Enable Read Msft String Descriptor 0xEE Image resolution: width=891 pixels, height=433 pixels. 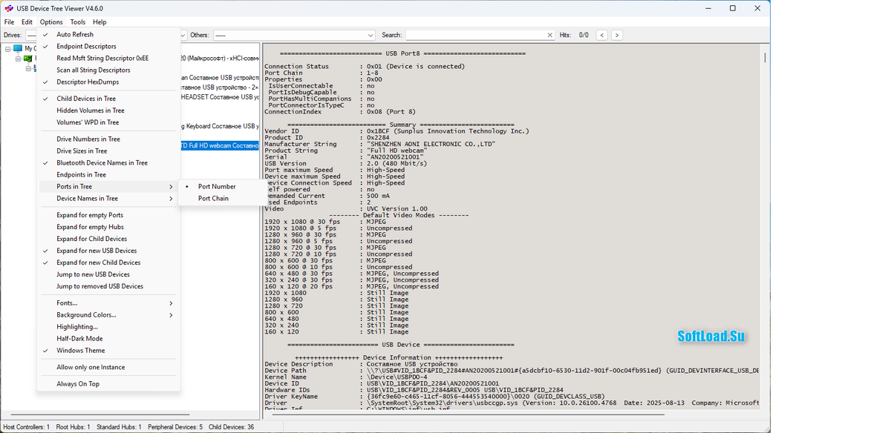pyautogui.click(x=108, y=58)
